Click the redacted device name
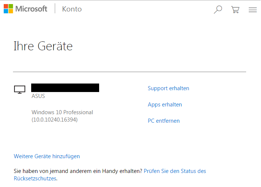The width and height of the screenshot is (261, 187). [x=65, y=88]
